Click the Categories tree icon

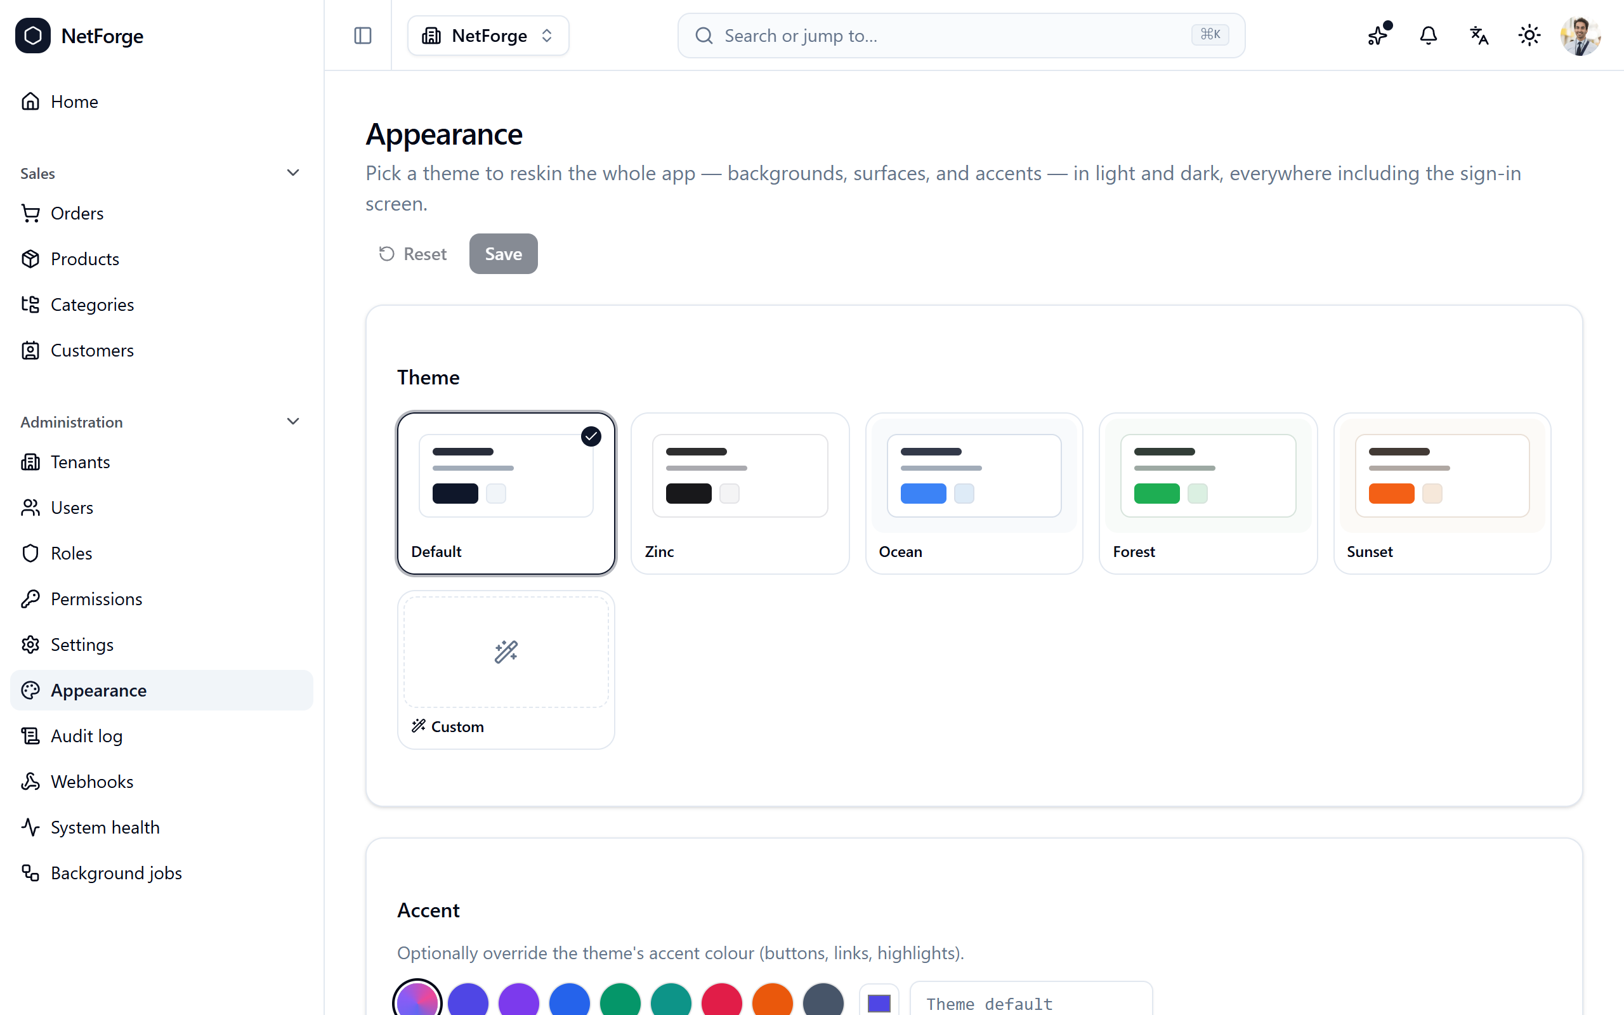coord(30,304)
